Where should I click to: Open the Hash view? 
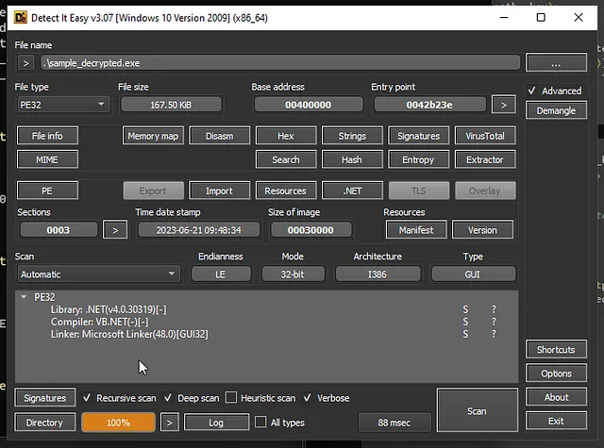[352, 159]
